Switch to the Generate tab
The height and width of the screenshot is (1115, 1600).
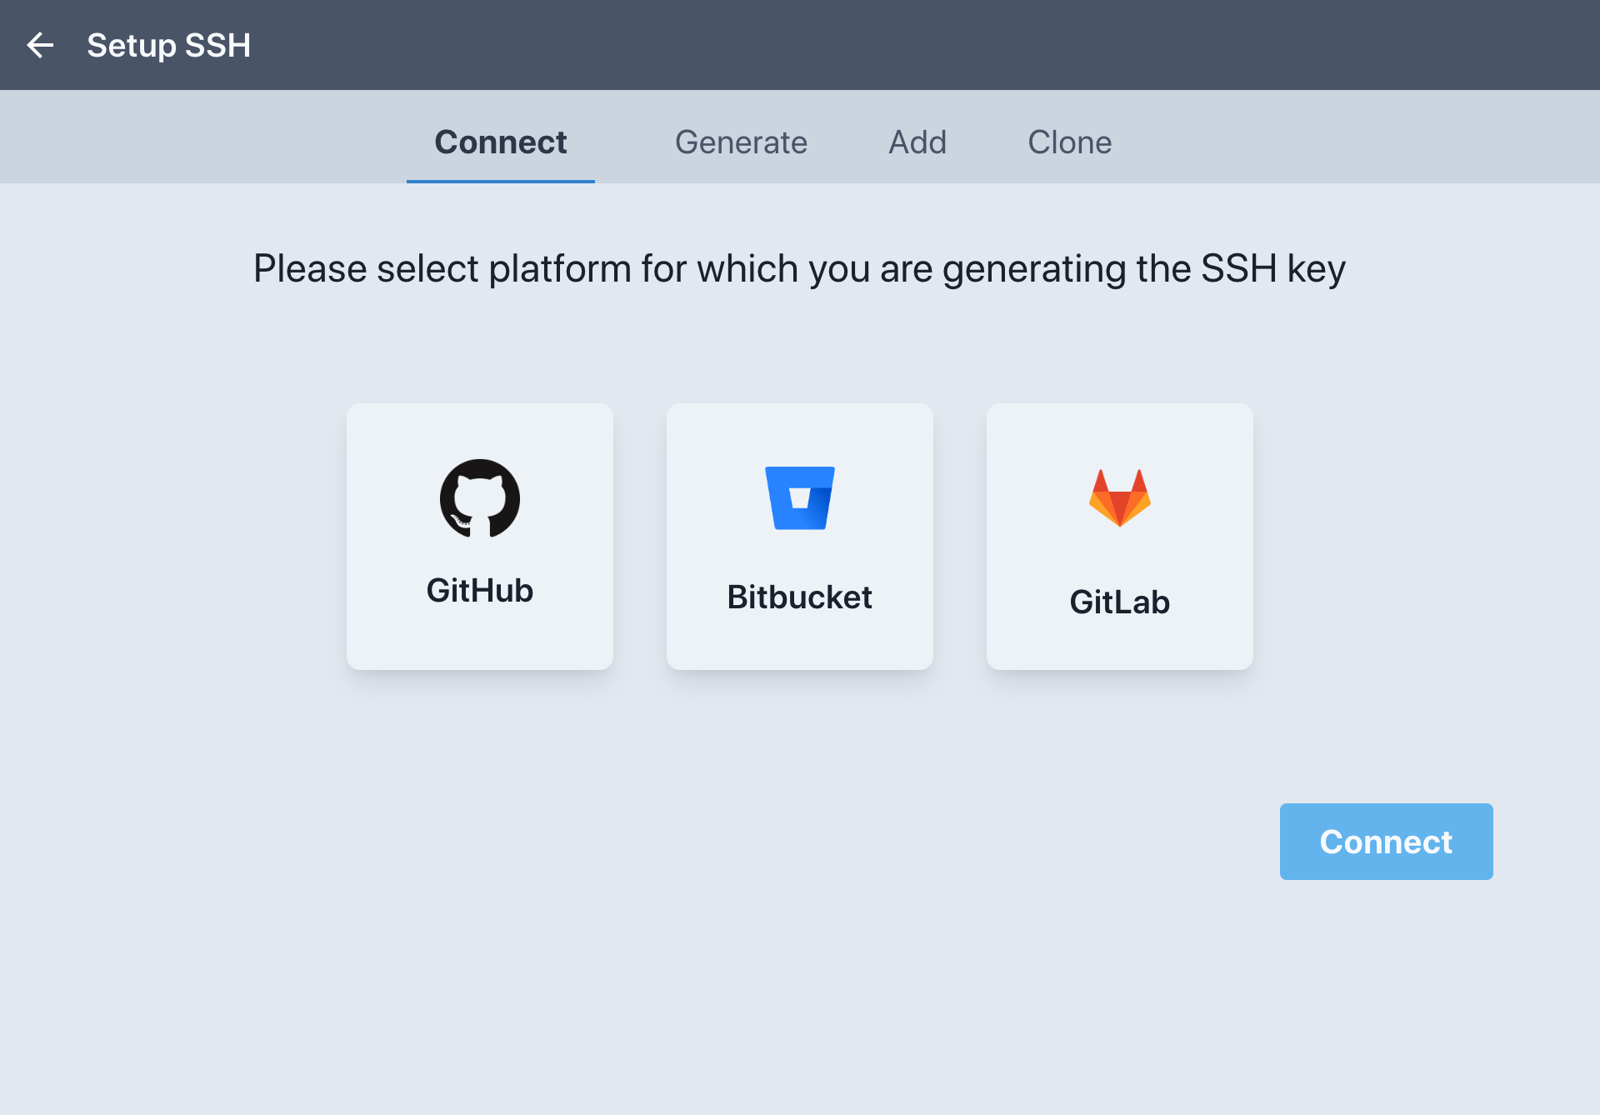coord(741,142)
